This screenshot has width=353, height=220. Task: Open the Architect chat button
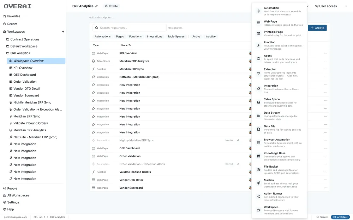[340, 217]
